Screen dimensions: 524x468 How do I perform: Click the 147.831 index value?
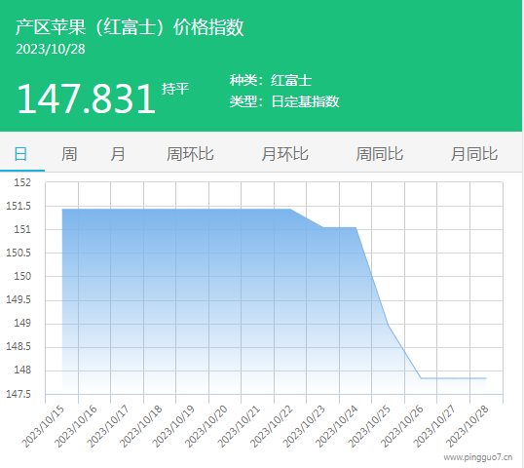[x=87, y=98]
